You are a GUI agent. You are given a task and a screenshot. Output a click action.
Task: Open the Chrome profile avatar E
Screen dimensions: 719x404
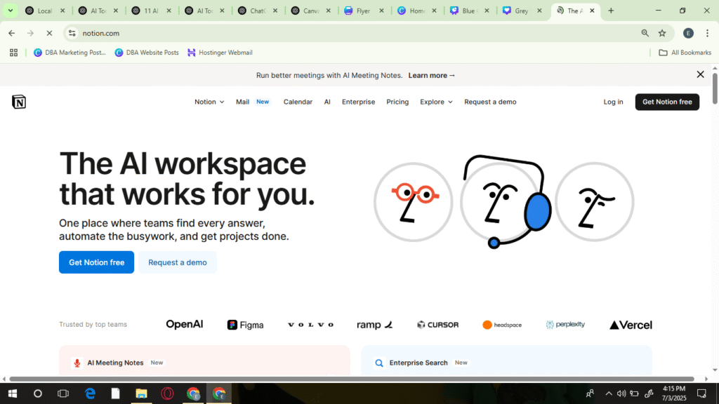pos(688,33)
